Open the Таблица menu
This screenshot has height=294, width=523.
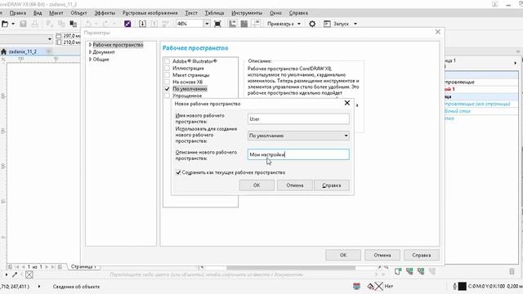pyautogui.click(x=214, y=13)
